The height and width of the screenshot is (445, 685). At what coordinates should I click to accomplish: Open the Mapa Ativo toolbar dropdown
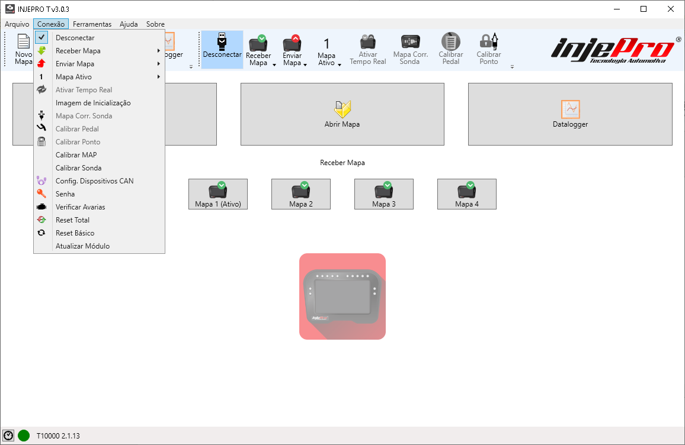(340, 65)
